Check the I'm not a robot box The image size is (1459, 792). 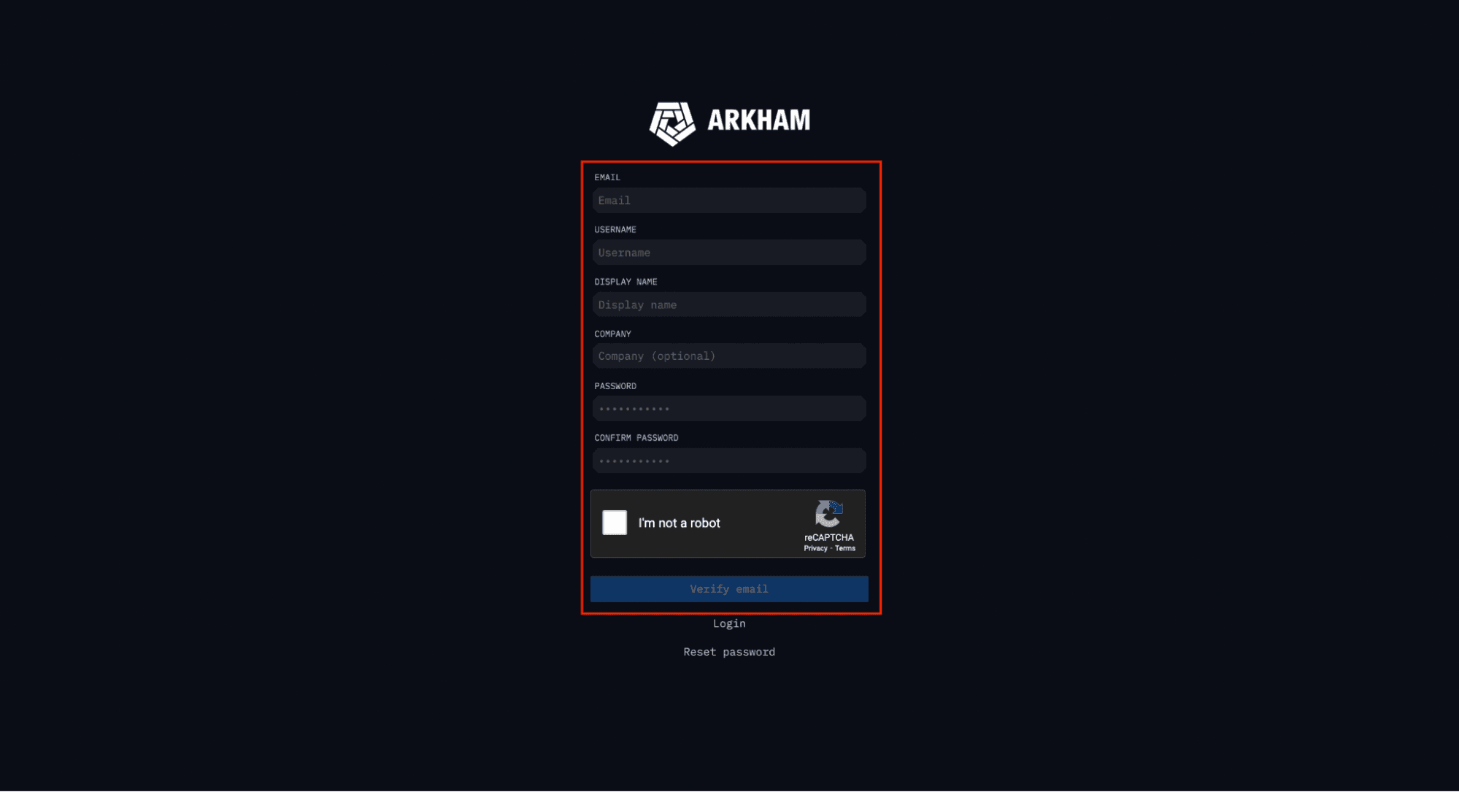[615, 523]
